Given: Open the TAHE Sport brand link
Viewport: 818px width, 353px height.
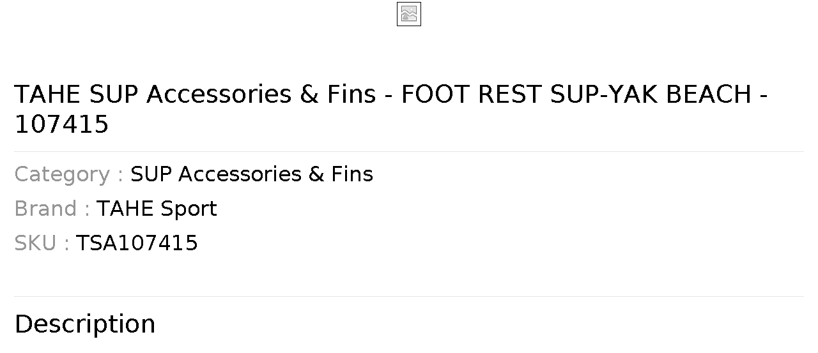Looking at the screenshot, I should (157, 209).
